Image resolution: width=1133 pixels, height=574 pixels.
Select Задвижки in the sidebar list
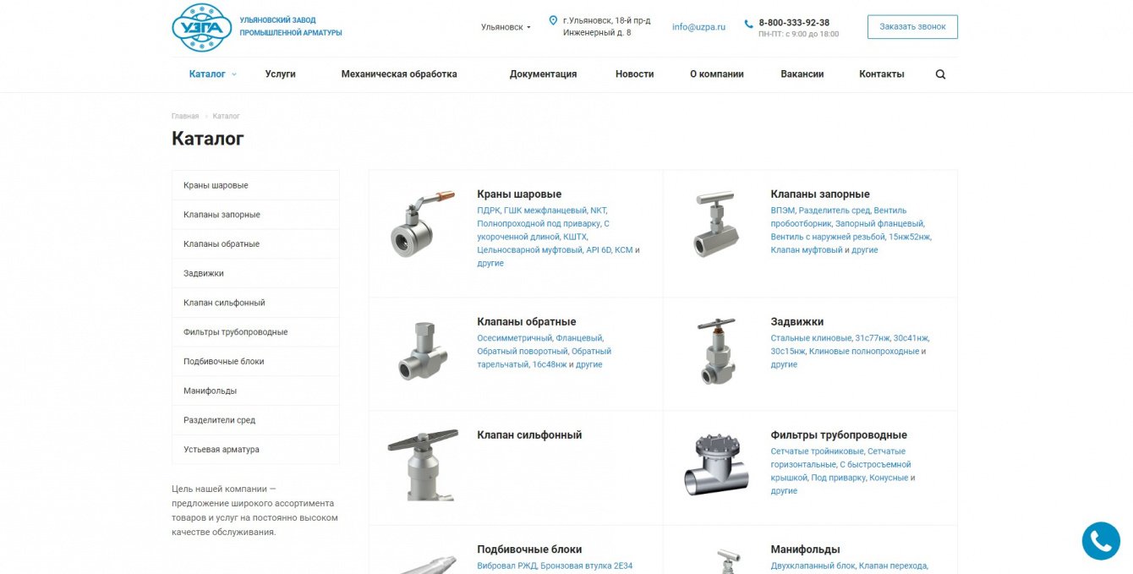click(255, 273)
